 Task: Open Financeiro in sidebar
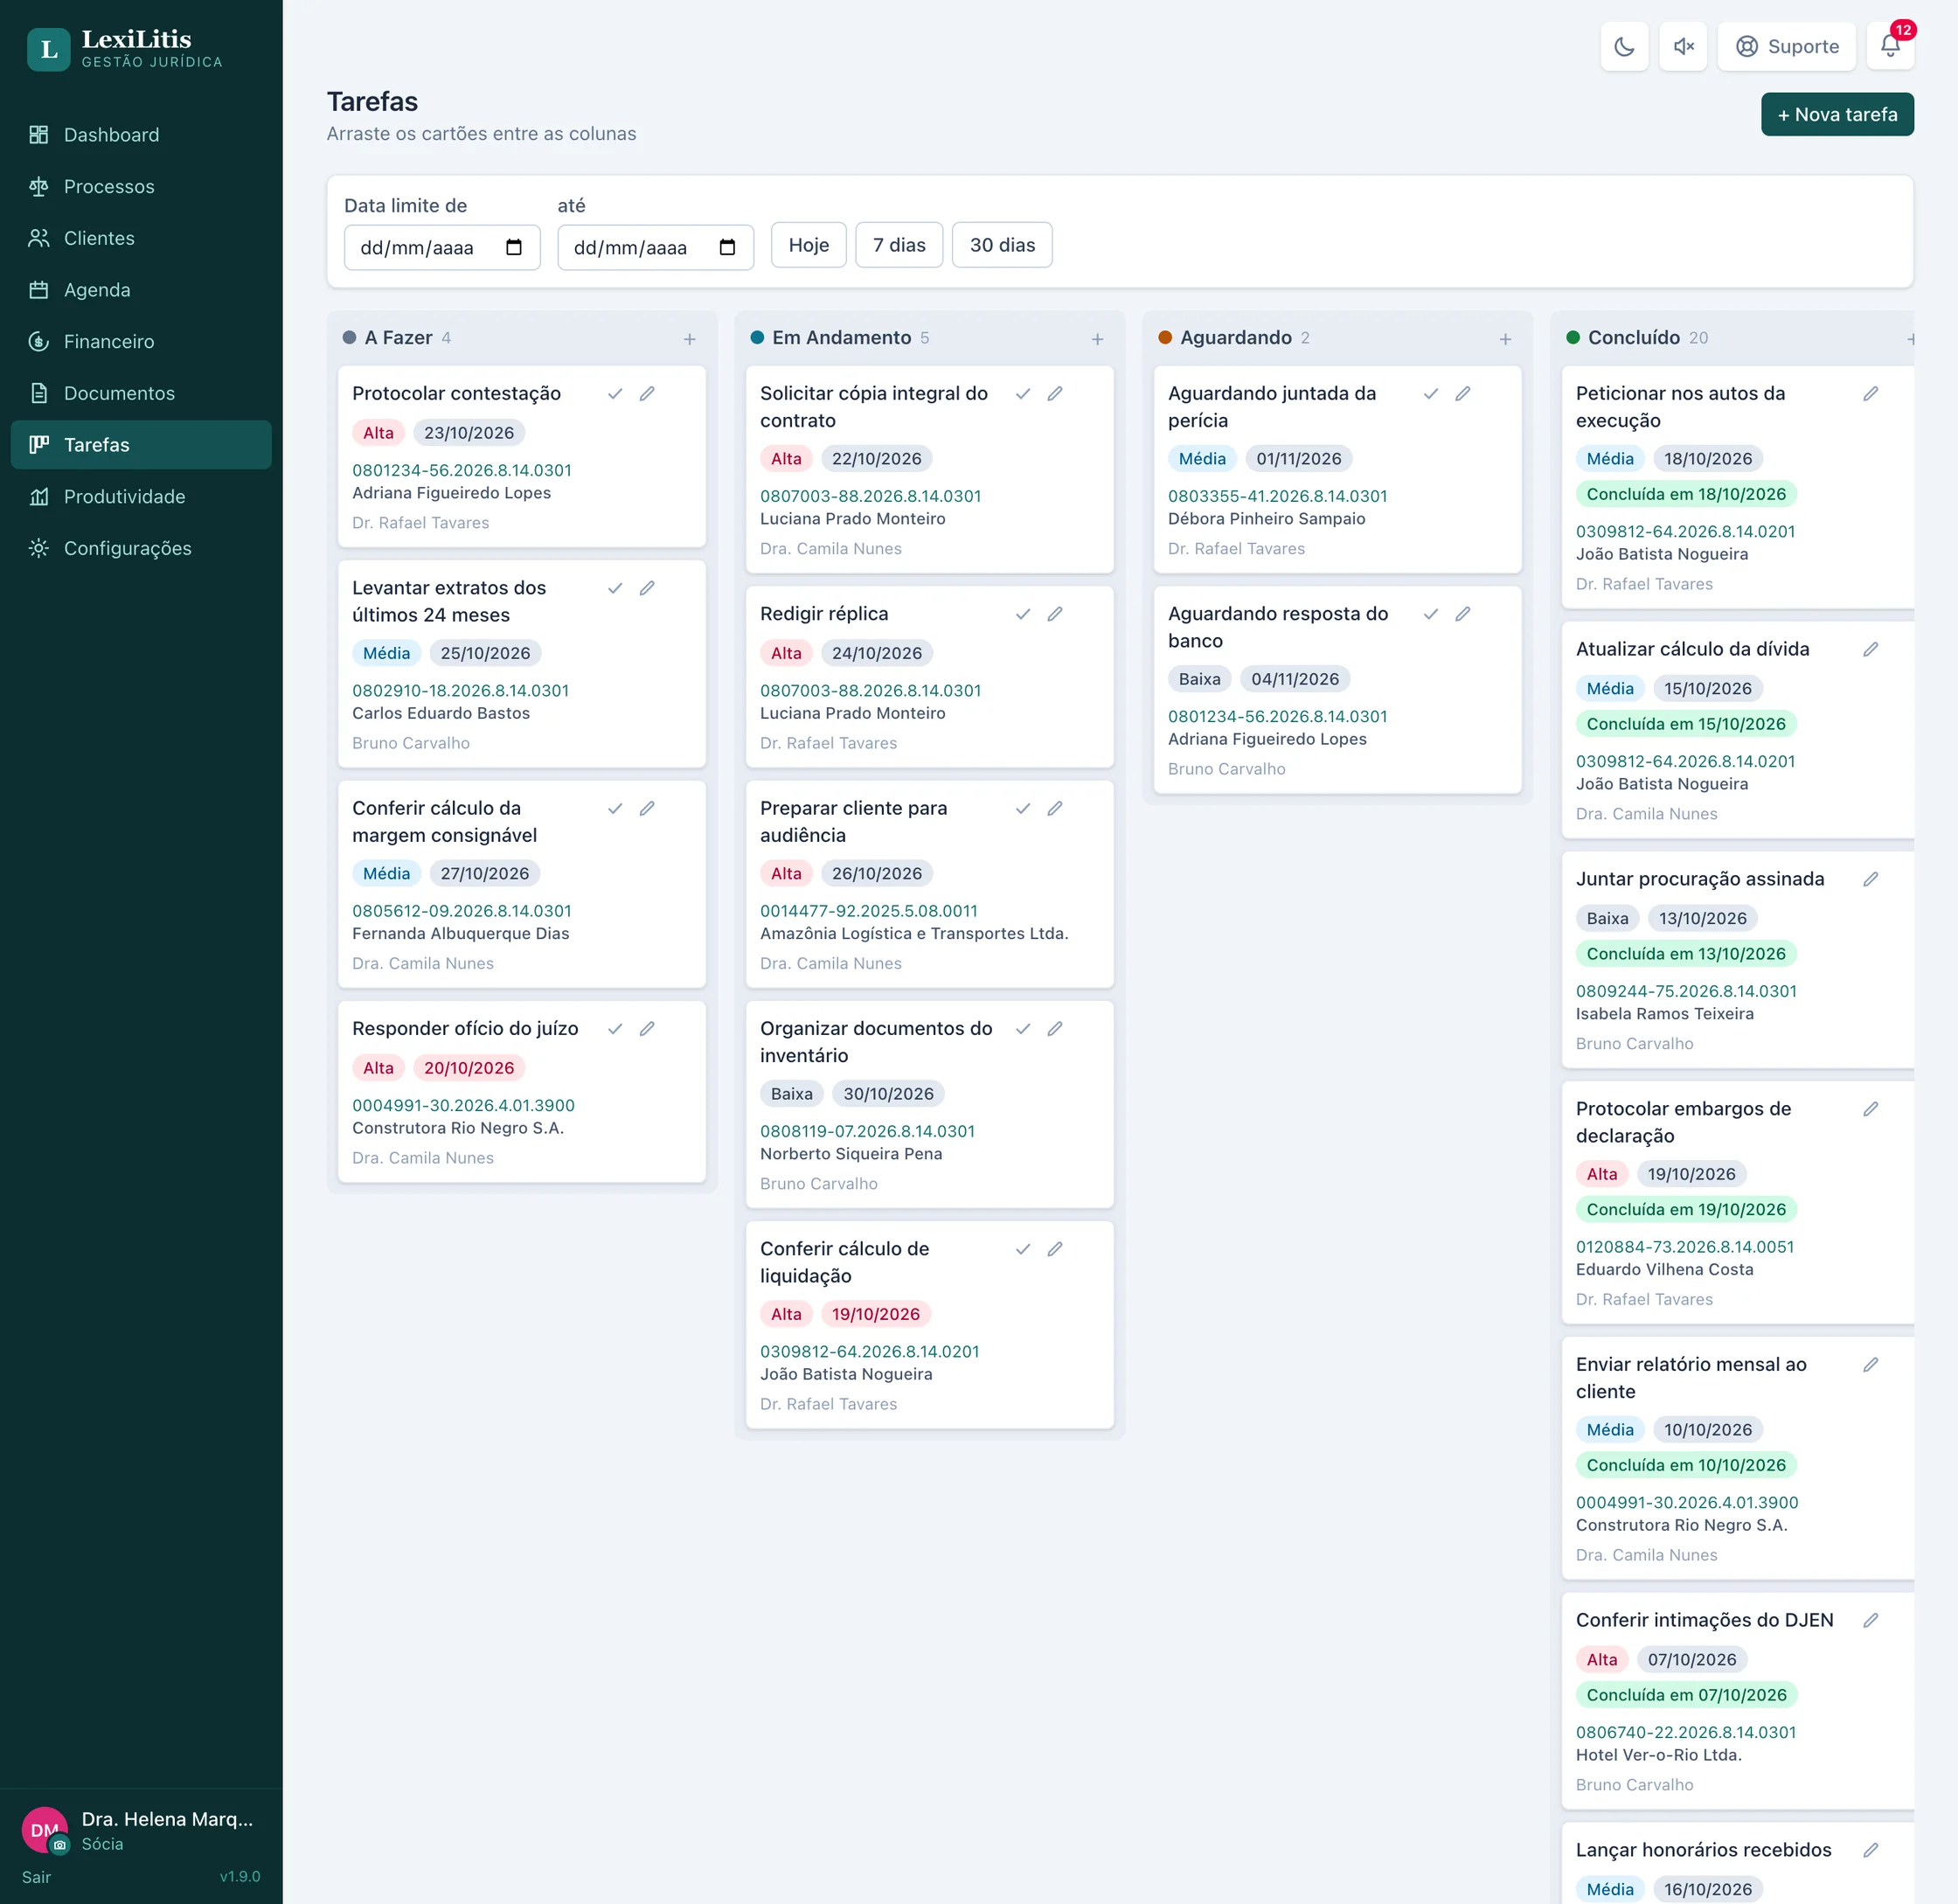click(x=141, y=342)
